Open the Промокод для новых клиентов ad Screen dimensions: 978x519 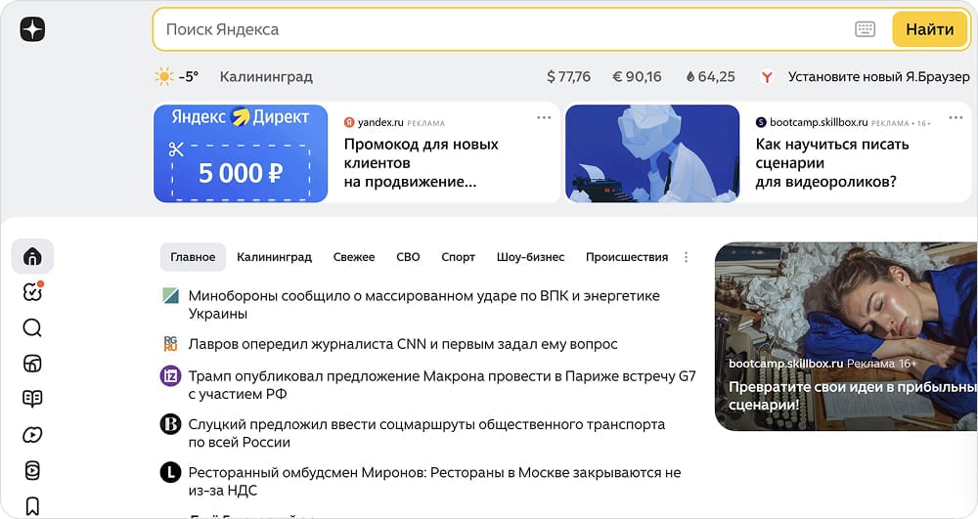point(421,162)
